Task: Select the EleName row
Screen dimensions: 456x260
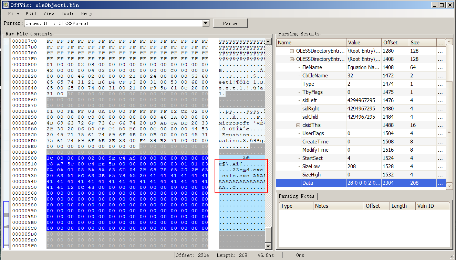Action: (361, 67)
